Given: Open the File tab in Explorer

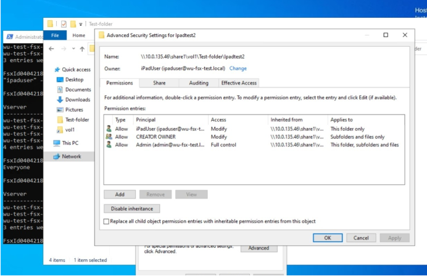Looking at the screenshot, I should (55, 35).
